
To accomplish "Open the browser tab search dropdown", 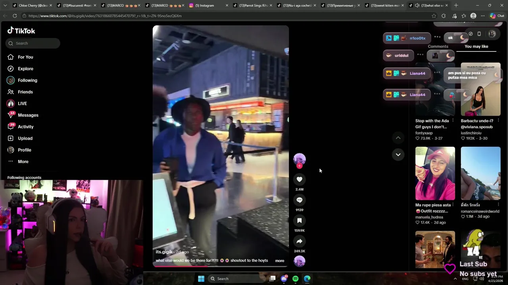I will (5, 6).
